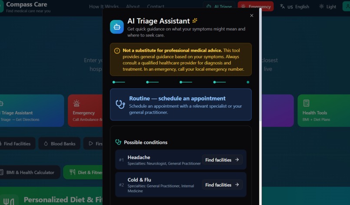
Task: Click the Headache condition name
Action: click(139, 157)
